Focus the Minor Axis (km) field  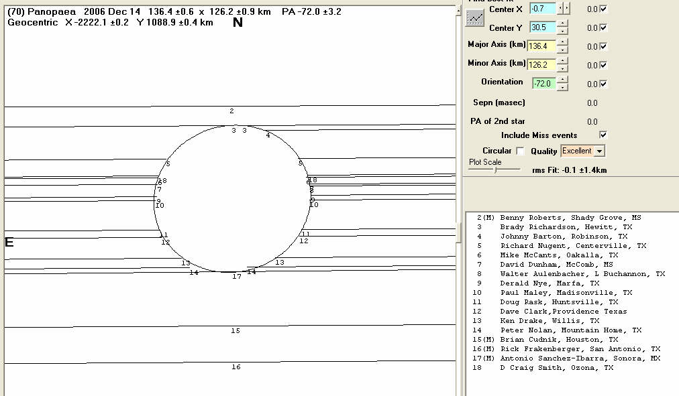point(541,65)
